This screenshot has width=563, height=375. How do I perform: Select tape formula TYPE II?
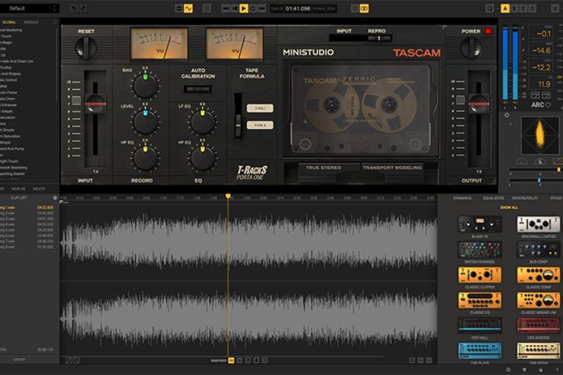coord(260,125)
